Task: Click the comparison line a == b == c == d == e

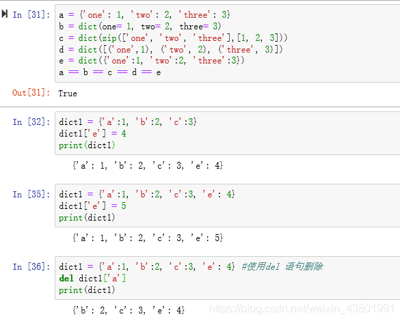Action: click(109, 72)
